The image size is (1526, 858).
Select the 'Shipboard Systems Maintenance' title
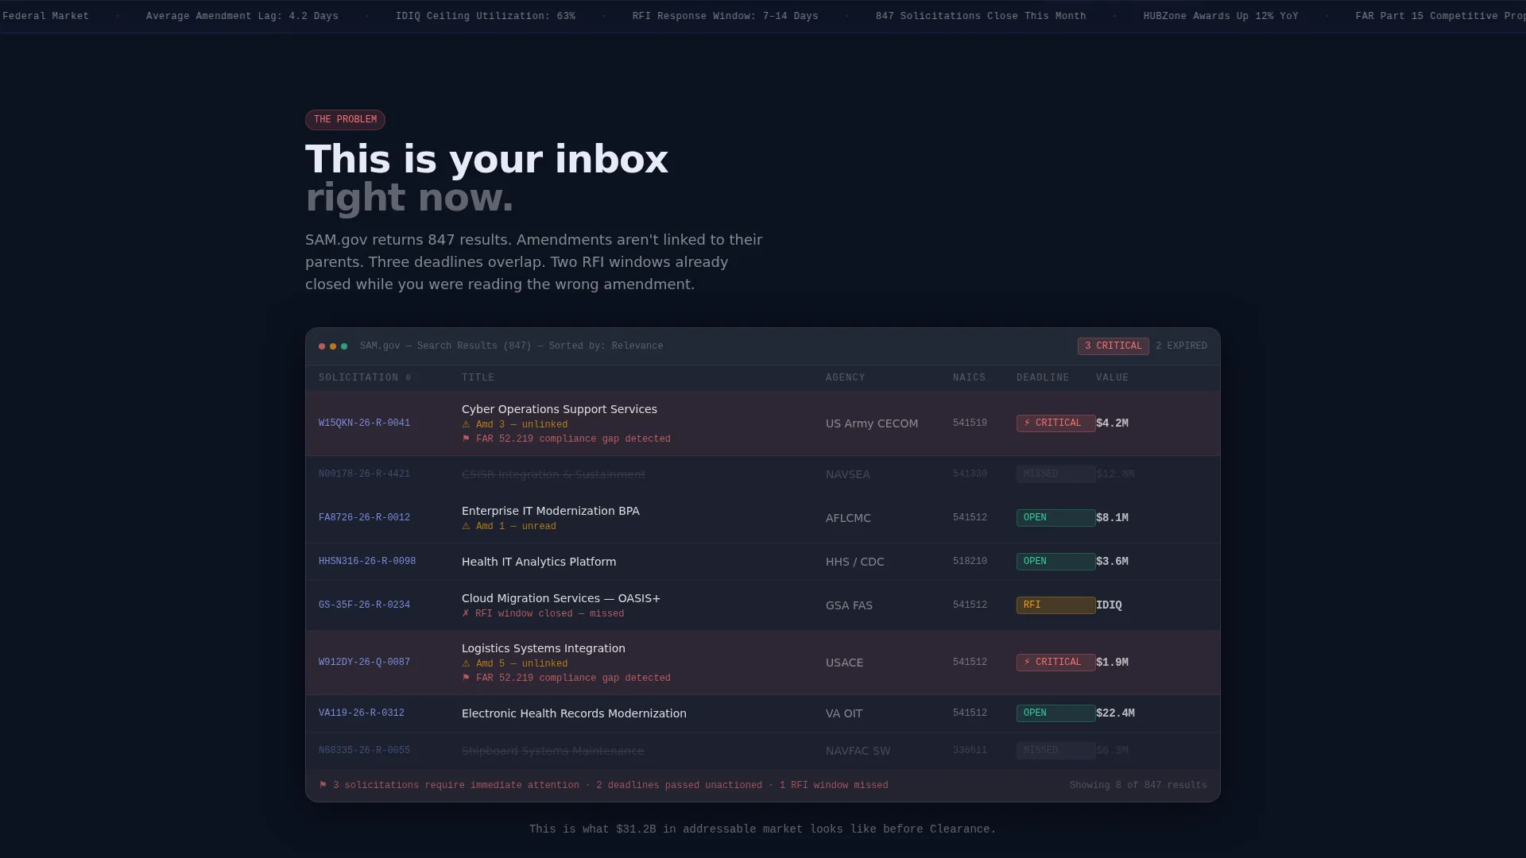552,752
